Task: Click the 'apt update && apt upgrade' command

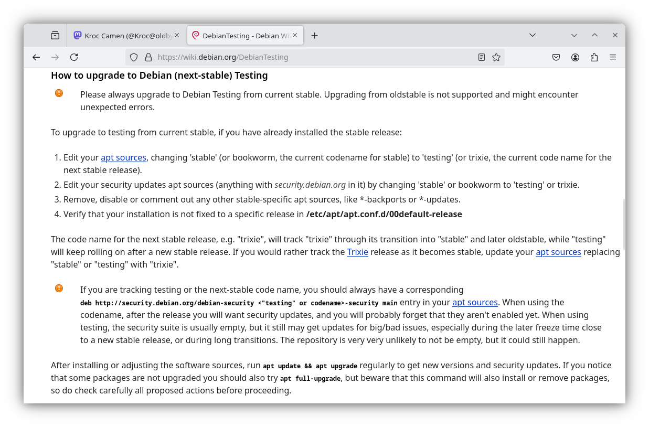Action: (x=310, y=366)
